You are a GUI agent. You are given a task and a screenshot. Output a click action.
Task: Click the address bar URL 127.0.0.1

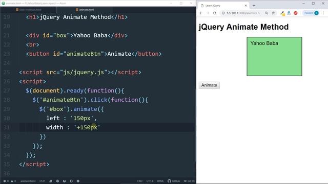[244, 13]
